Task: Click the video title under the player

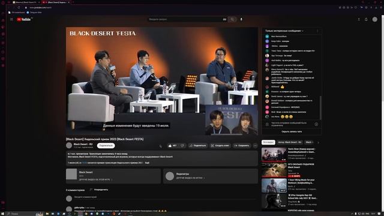Action: tap(104, 139)
